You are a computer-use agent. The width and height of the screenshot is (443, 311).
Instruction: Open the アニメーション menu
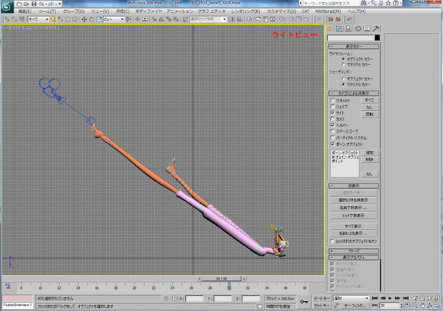point(180,11)
